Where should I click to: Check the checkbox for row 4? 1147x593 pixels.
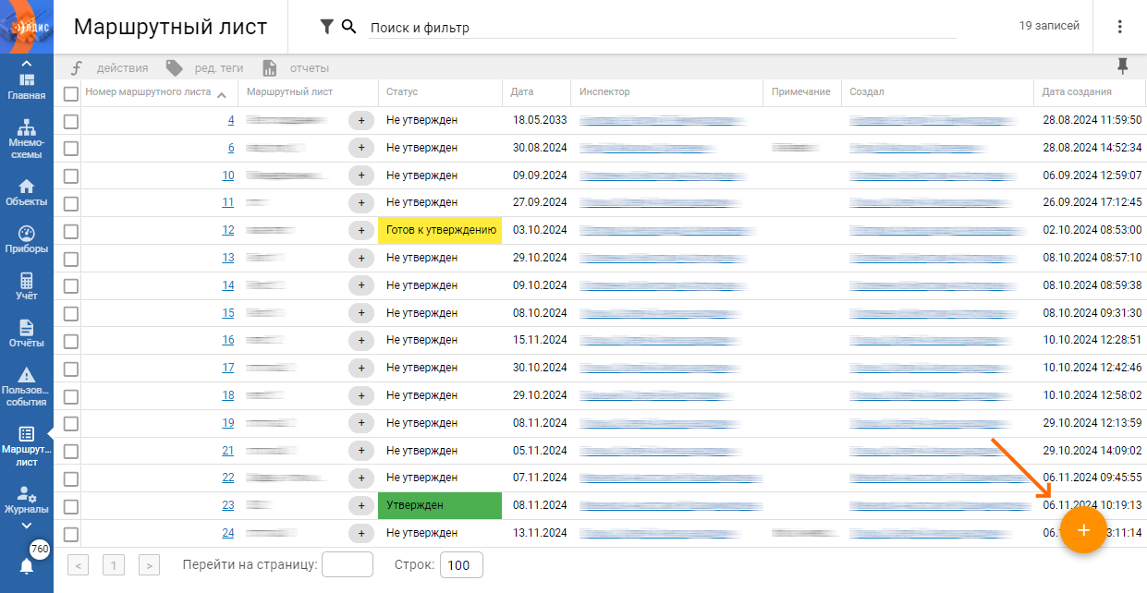click(x=70, y=121)
